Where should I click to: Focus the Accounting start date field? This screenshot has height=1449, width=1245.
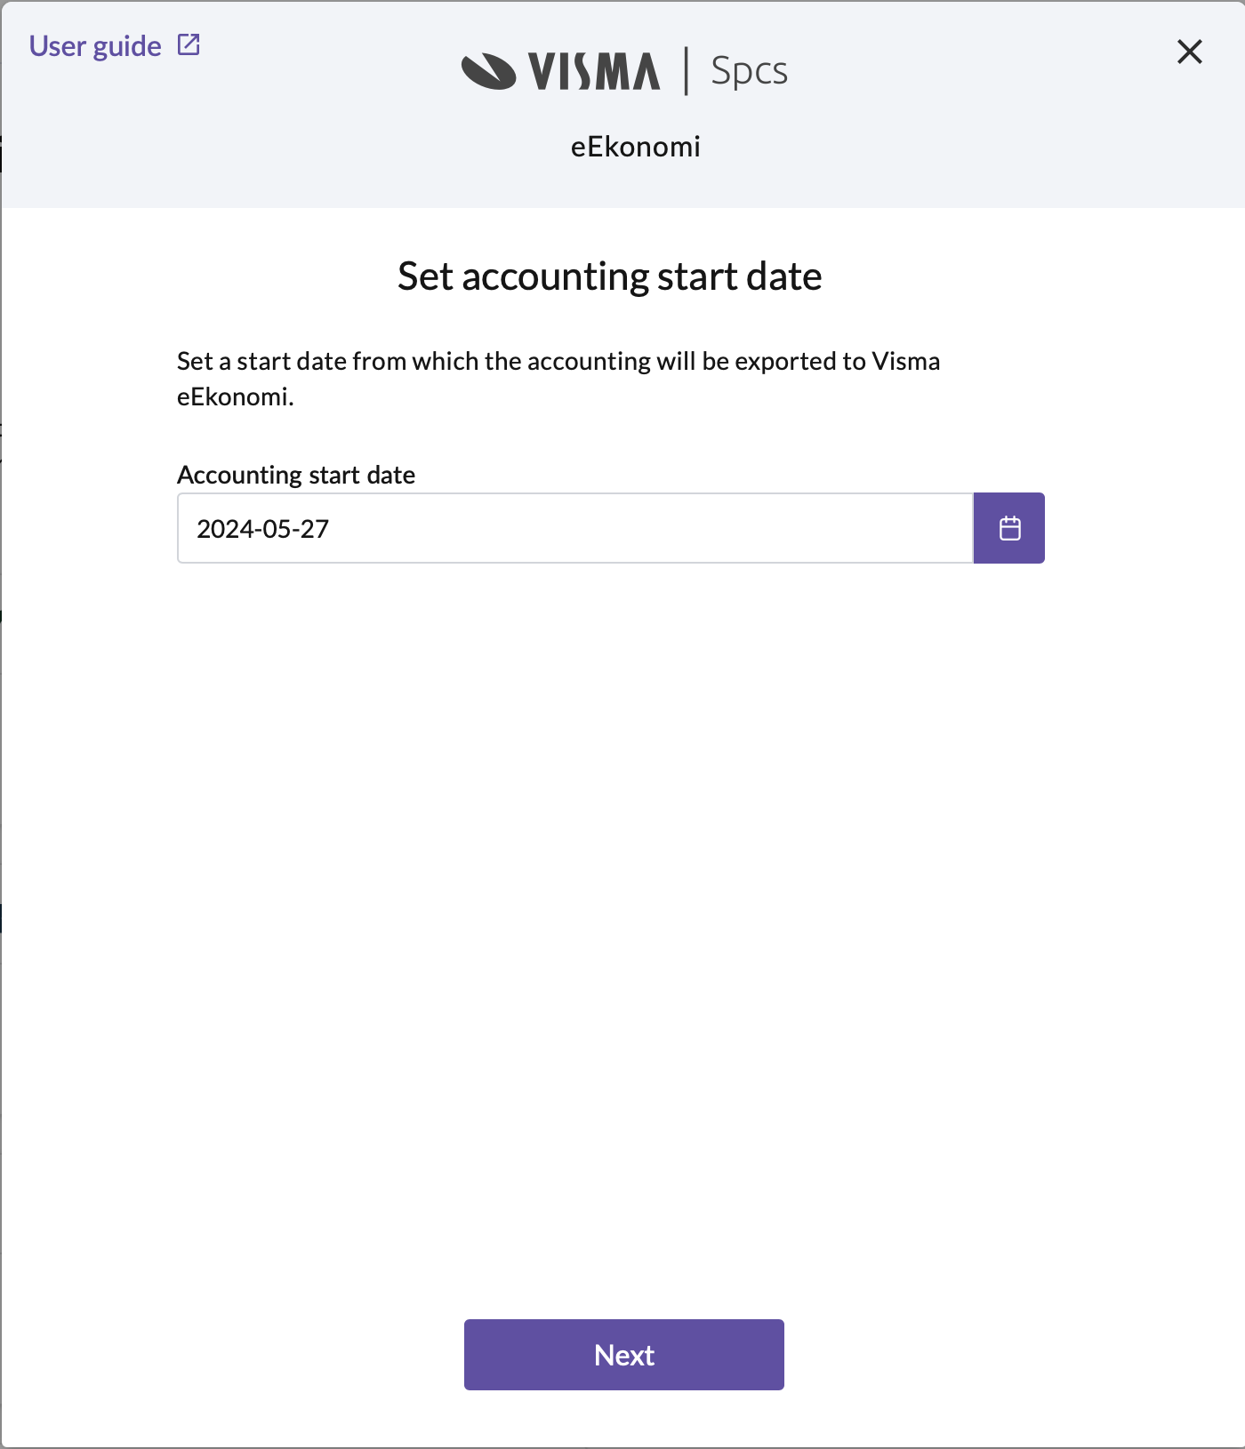point(574,528)
